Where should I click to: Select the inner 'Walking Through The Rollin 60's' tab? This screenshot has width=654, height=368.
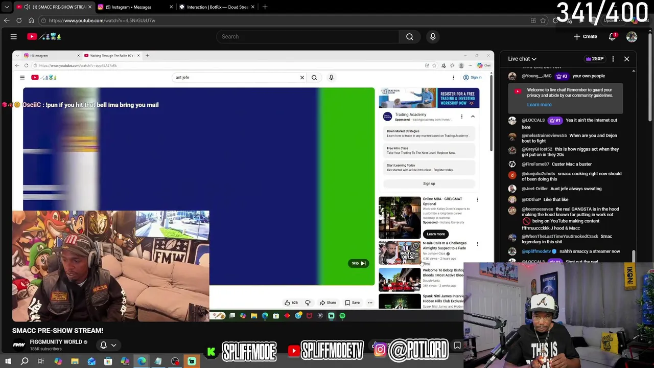pyautogui.click(x=112, y=55)
